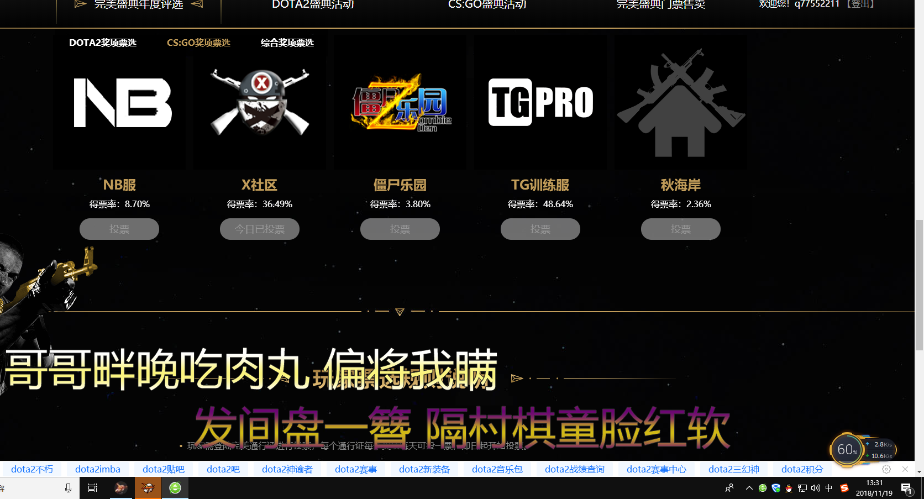Click the microphone icon in search box
Viewport: 924px width, 499px height.
[68, 488]
